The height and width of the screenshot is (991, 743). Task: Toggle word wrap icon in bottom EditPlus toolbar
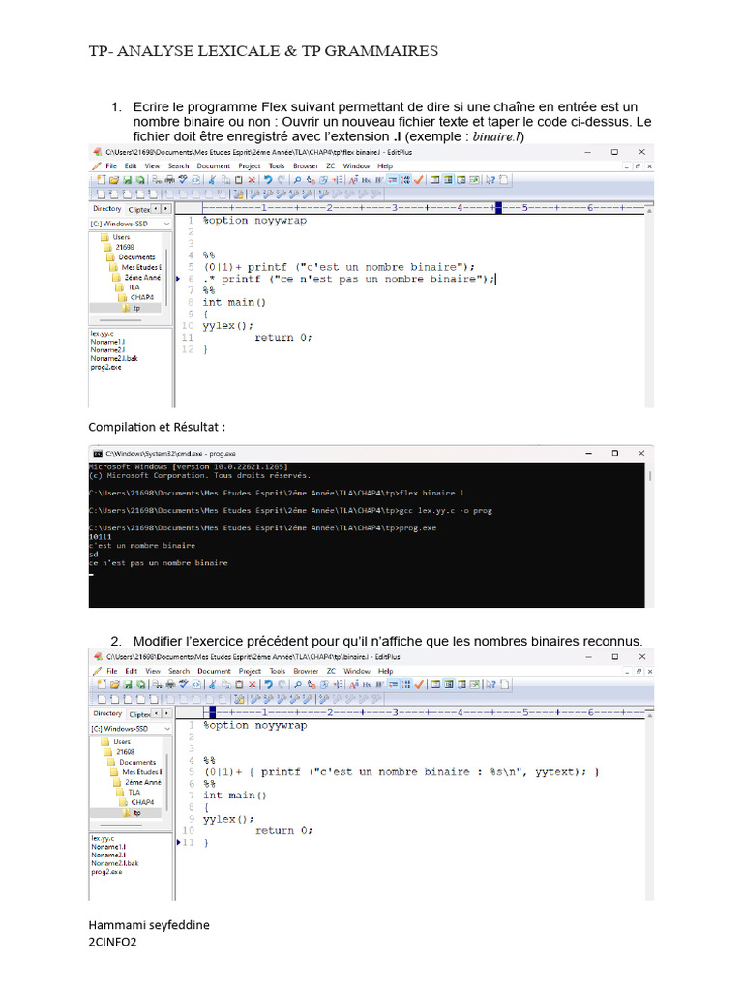tap(393, 684)
